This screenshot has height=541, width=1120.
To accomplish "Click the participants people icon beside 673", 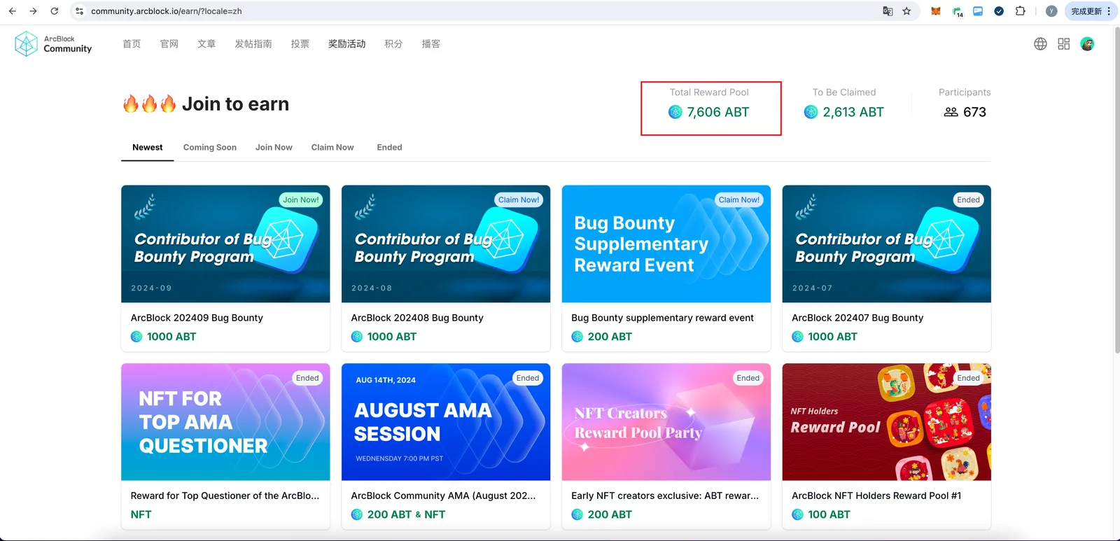I will 951,112.
